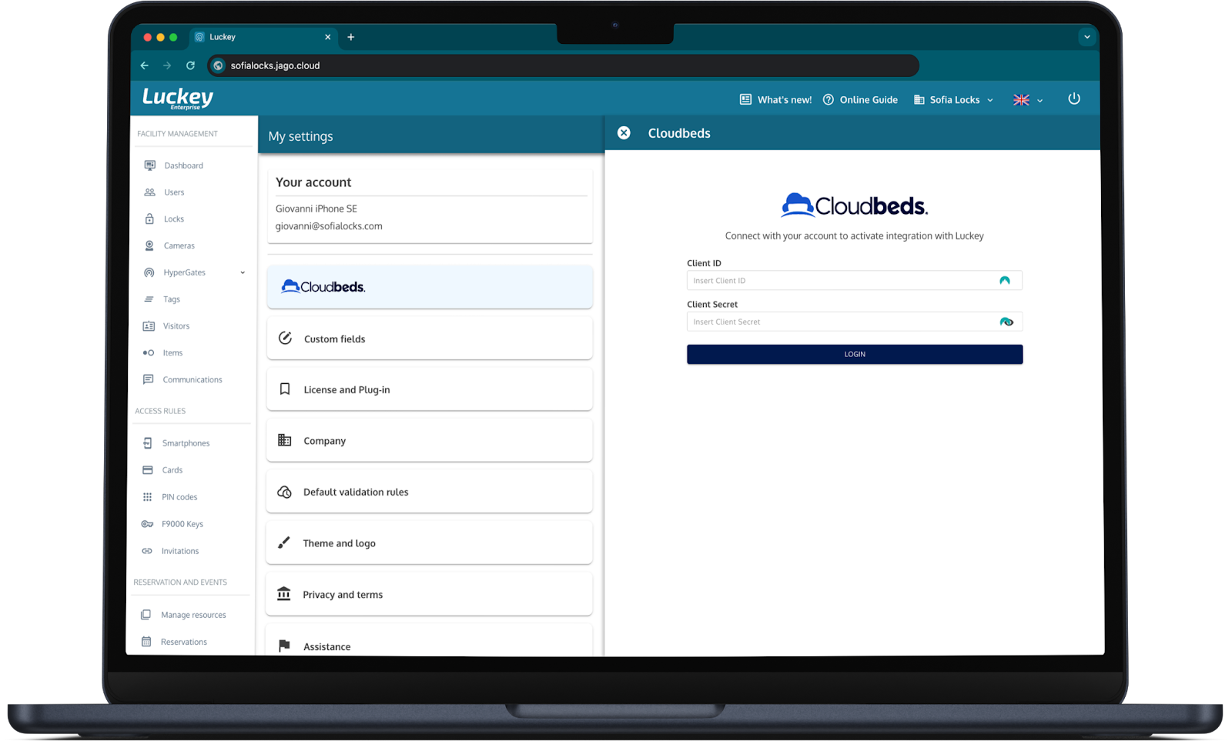Open Cameras from the sidebar
Viewport: 1232px width, 741px height.
coord(179,246)
